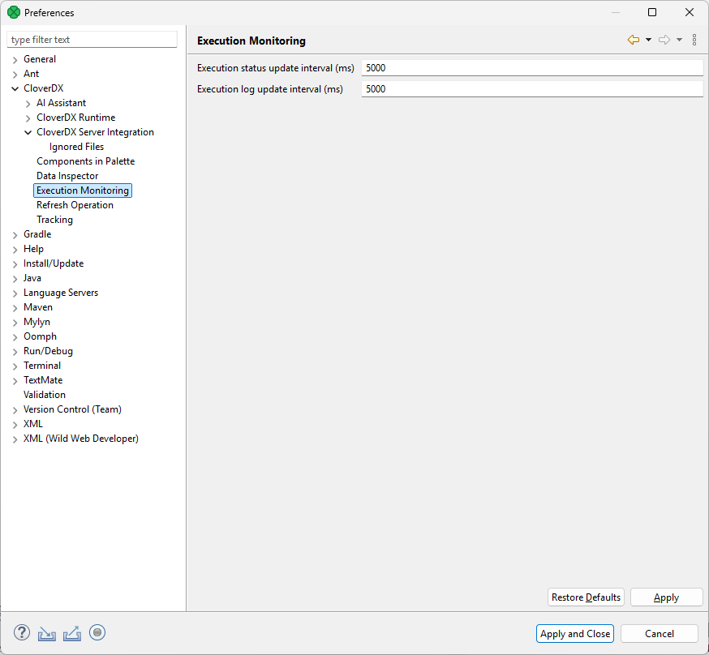
Task: Select the Maven label in the tree
Action: coord(38,307)
